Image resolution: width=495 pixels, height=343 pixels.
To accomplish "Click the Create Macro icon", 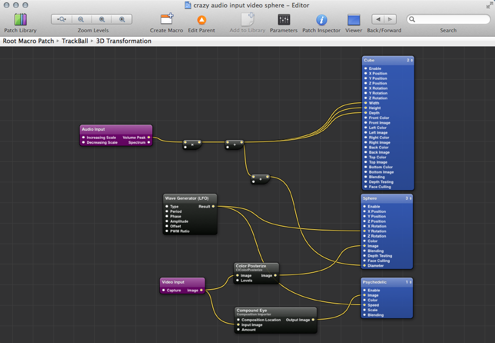I will (x=166, y=20).
